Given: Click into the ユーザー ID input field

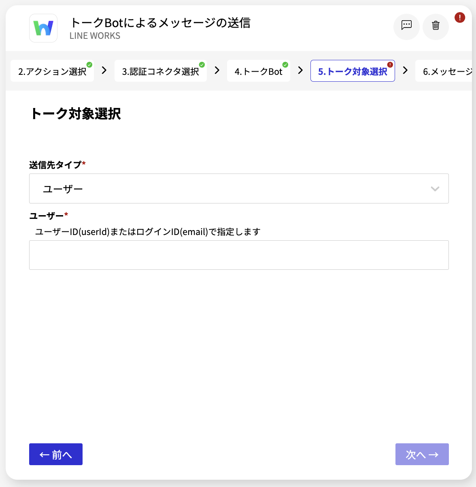Looking at the screenshot, I should coord(239,255).
